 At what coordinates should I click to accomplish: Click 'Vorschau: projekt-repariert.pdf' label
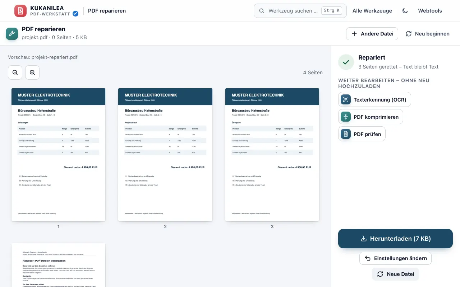click(x=43, y=57)
